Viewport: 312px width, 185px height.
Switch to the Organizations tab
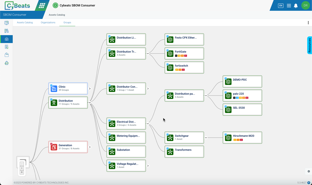pyautogui.click(x=48, y=22)
